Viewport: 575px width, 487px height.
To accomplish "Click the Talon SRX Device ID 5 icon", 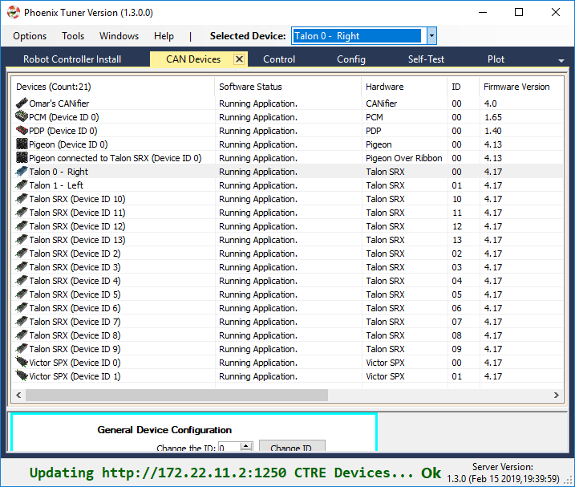I will [22, 294].
